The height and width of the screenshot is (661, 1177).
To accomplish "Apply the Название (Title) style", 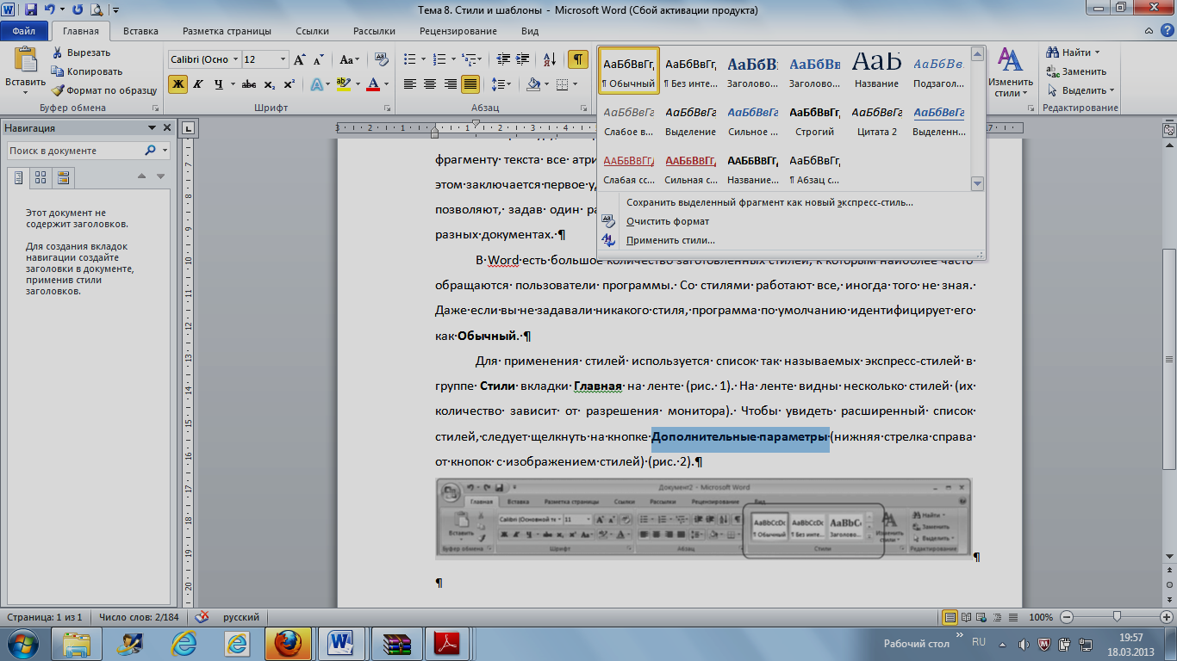I will click(x=876, y=70).
